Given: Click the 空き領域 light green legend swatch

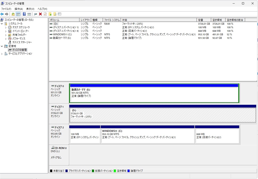Looking at the screenshot, I should 115,171.
